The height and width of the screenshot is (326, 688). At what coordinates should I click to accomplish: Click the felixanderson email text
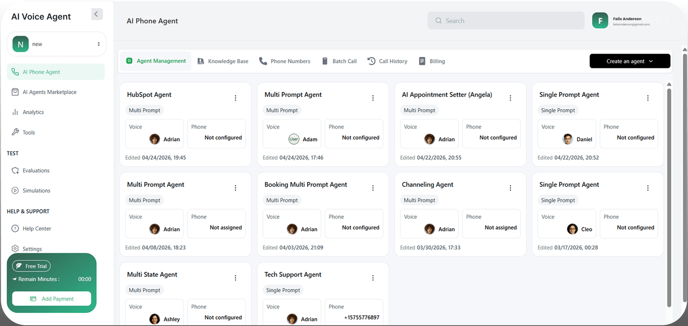(x=631, y=25)
